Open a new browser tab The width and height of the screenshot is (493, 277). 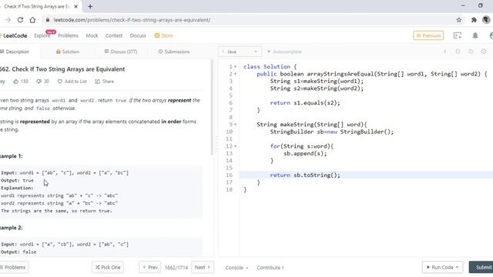[90, 6]
